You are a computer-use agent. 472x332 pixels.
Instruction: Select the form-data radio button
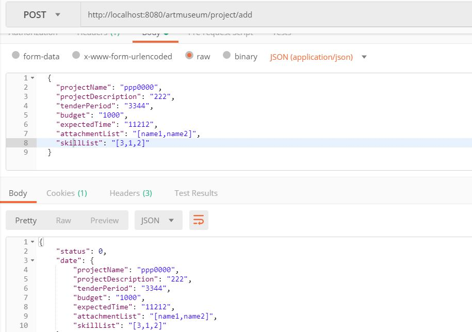coord(15,55)
